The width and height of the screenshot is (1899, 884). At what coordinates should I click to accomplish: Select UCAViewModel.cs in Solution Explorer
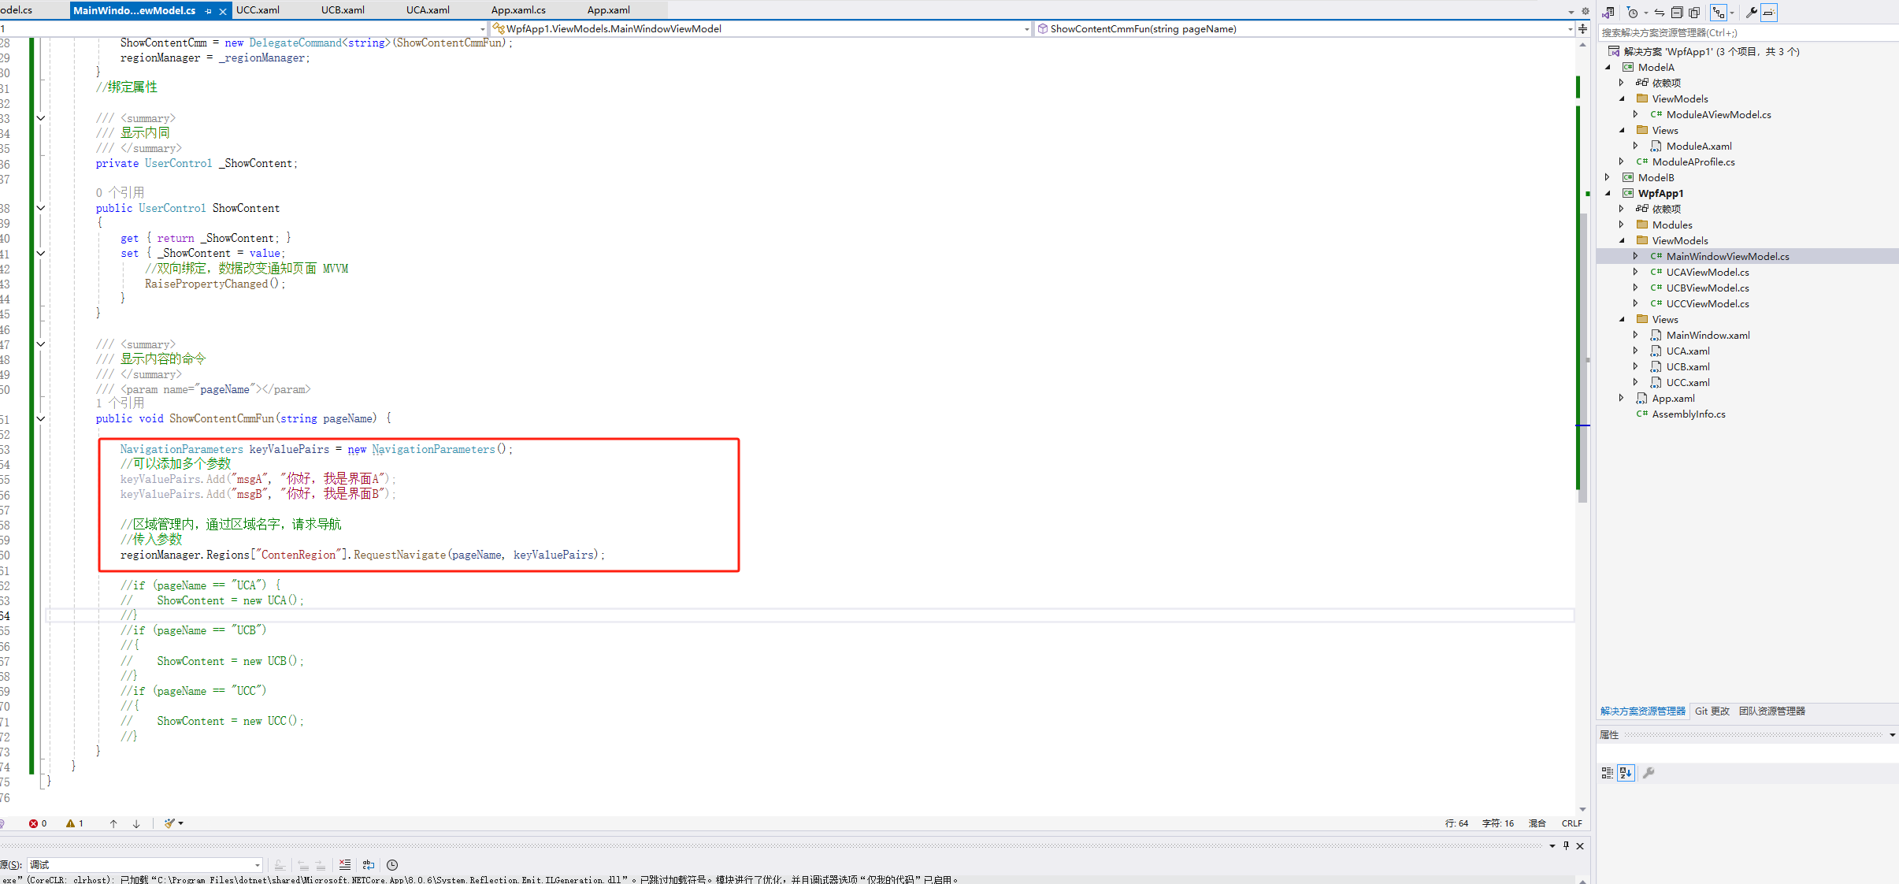1707,272
